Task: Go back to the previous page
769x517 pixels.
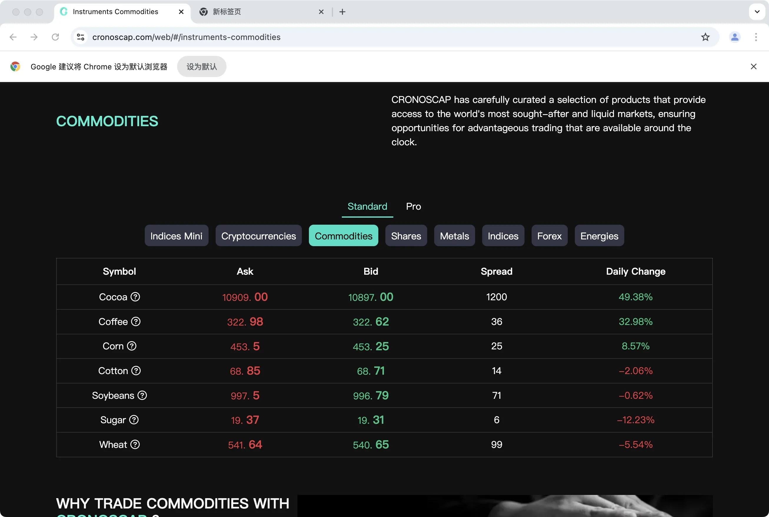Action: (13, 37)
